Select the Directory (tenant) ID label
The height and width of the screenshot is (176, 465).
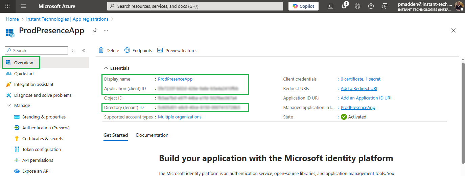click(x=124, y=107)
